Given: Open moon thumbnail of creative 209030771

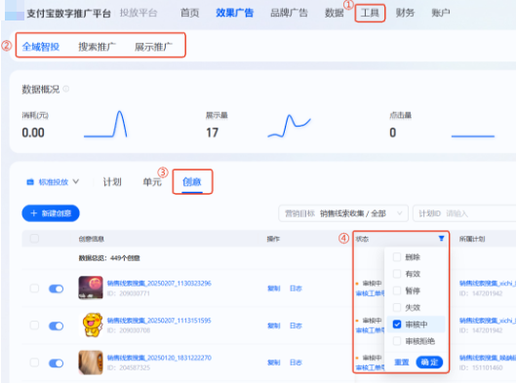Looking at the screenshot, I should coord(91,287).
